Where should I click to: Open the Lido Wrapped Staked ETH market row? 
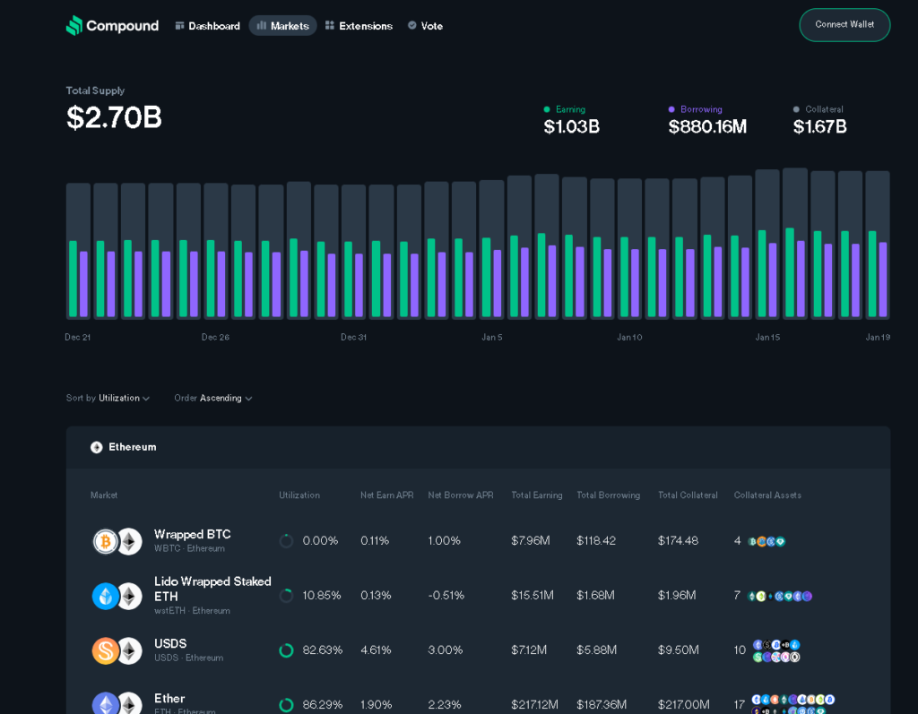(212, 595)
